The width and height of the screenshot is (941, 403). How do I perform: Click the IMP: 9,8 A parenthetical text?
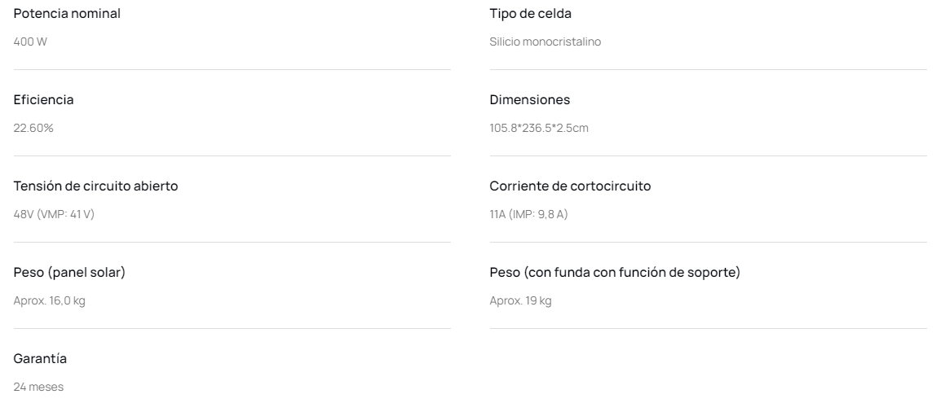pyautogui.click(x=538, y=214)
